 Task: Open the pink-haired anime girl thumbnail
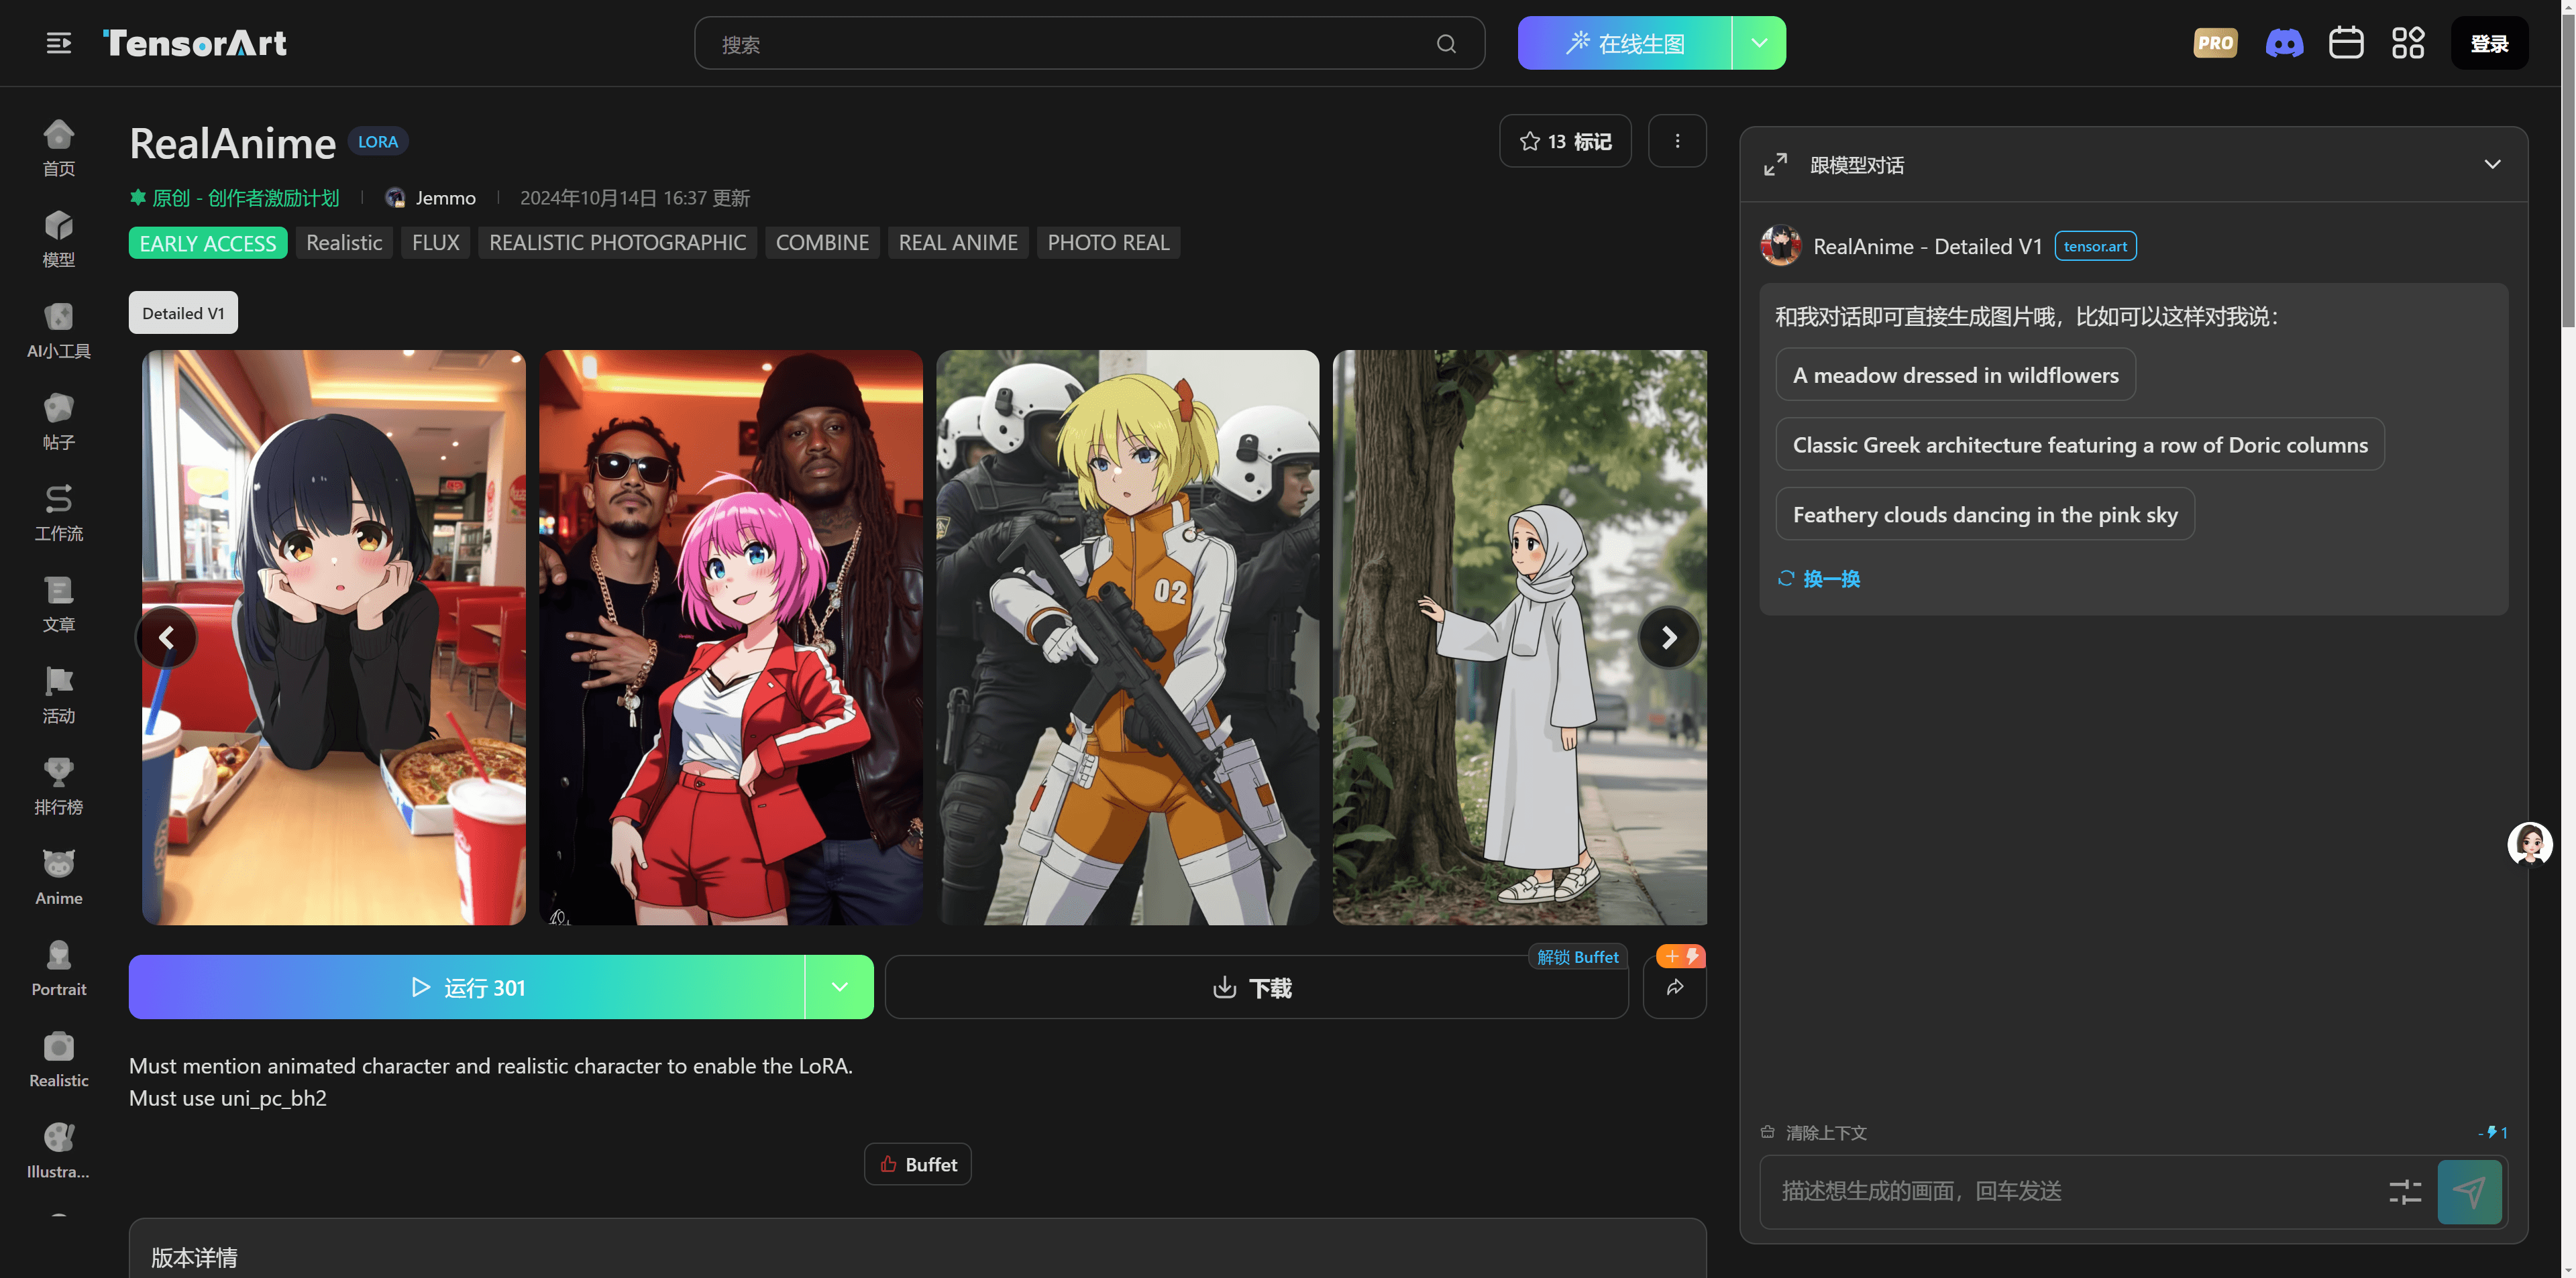click(731, 638)
